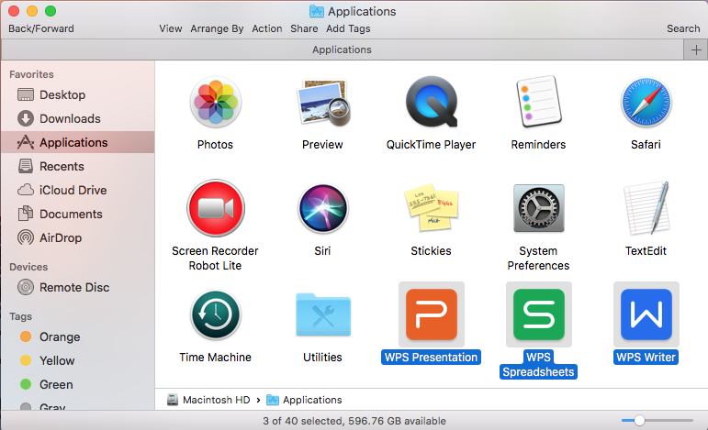
Task: Choose the Green tag
Action: (78, 385)
